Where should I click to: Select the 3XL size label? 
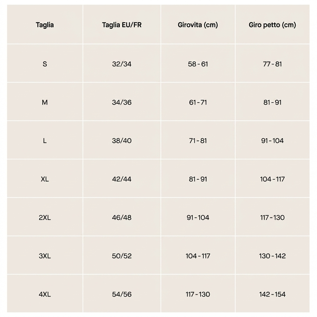(x=45, y=256)
